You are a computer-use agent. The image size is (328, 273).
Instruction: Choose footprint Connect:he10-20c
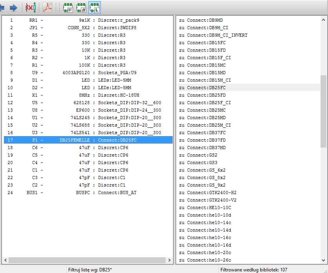point(249,253)
